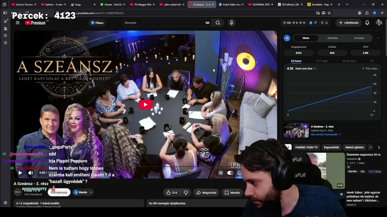Switch to the Overview tab
This screenshot has width=387, height=217.
click(x=332, y=38)
